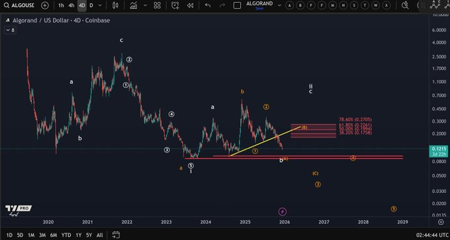Viewport: 450px width, 240px height.
Task: Select the yellow trend line
Action: 265,141
